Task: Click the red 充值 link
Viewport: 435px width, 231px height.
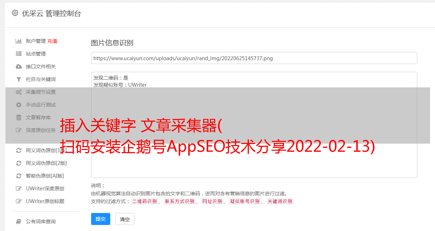Action: [52, 41]
